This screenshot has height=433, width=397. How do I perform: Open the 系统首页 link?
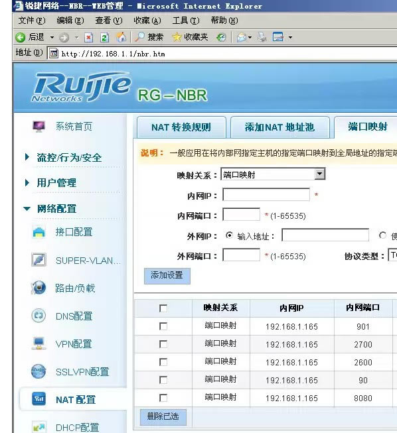coord(74,127)
